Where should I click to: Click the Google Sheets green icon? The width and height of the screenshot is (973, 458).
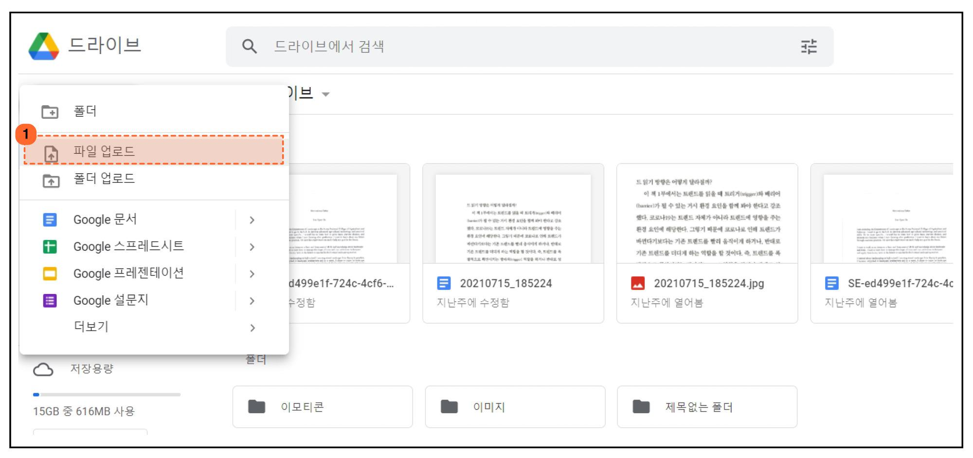pyautogui.click(x=50, y=247)
